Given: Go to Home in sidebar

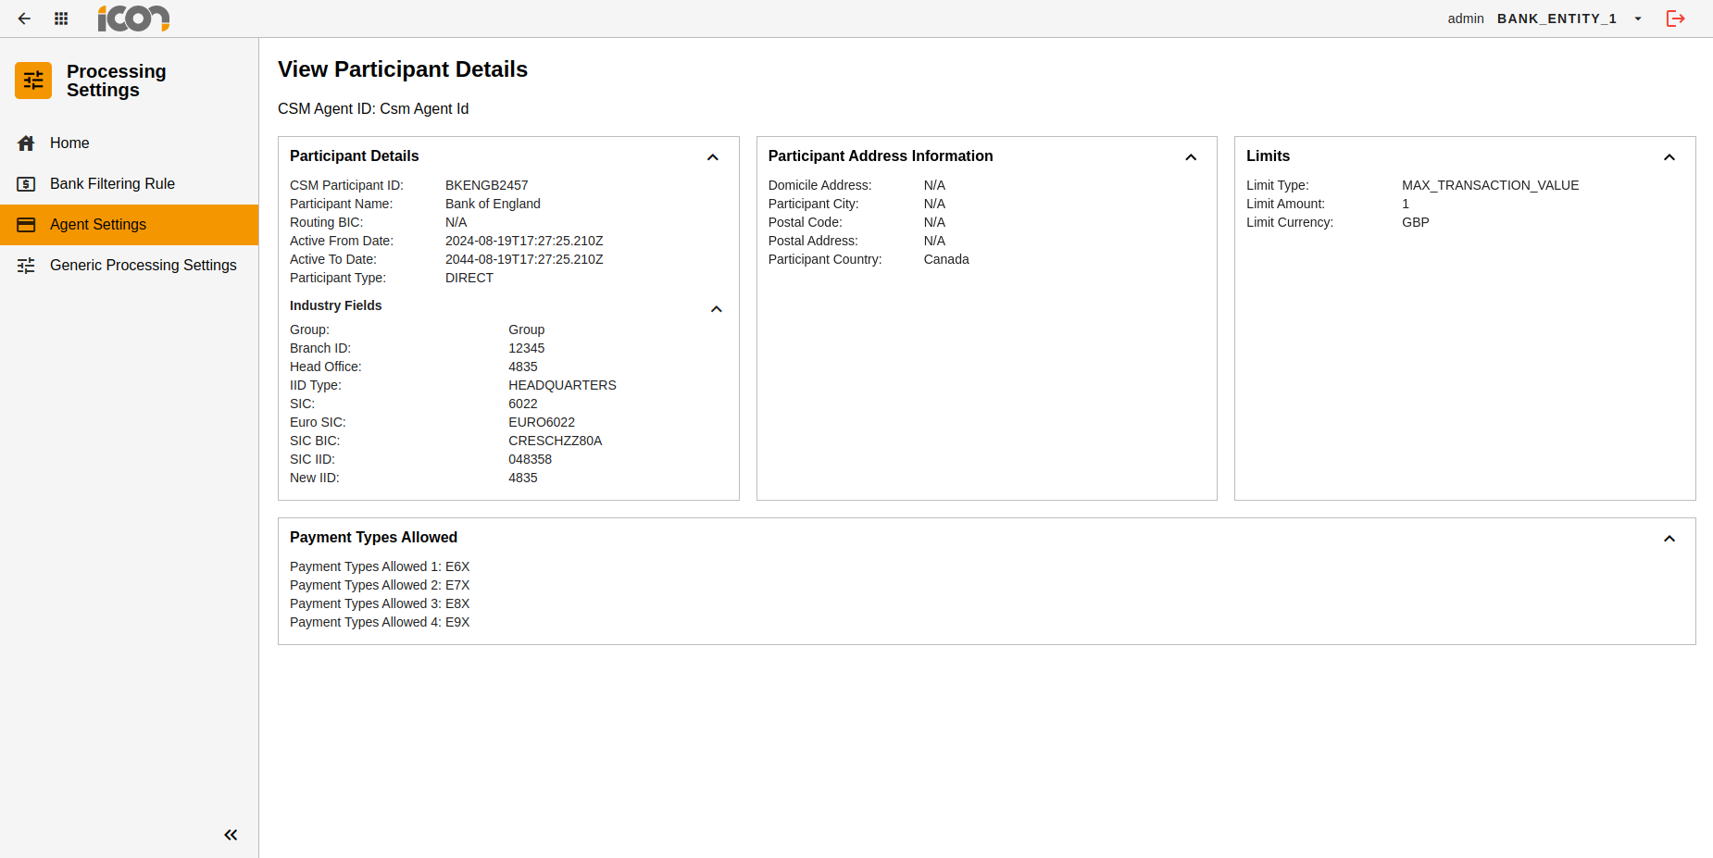Looking at the screenshot, I should 69,143.
